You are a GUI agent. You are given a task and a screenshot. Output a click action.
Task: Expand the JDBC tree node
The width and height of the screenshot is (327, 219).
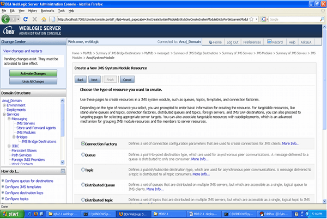point(8,146)
